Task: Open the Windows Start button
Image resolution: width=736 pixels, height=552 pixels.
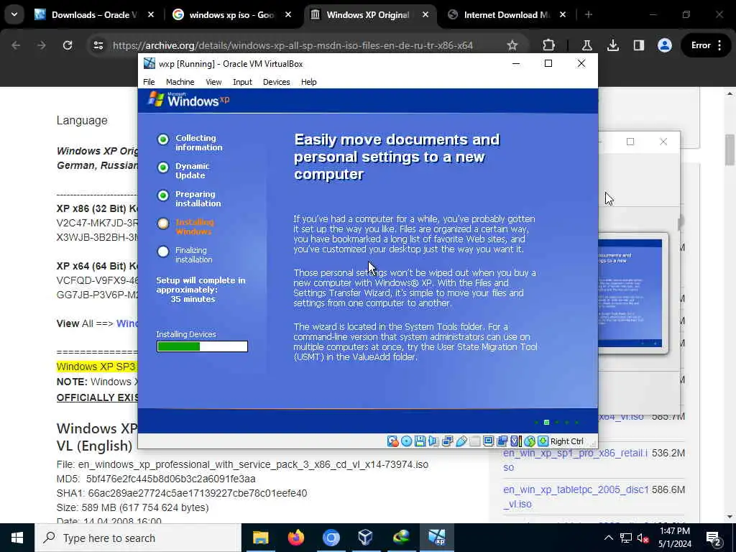Action: [x=17, y=538]
